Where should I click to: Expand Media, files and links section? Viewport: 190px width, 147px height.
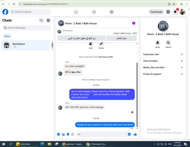pos(163,67)
